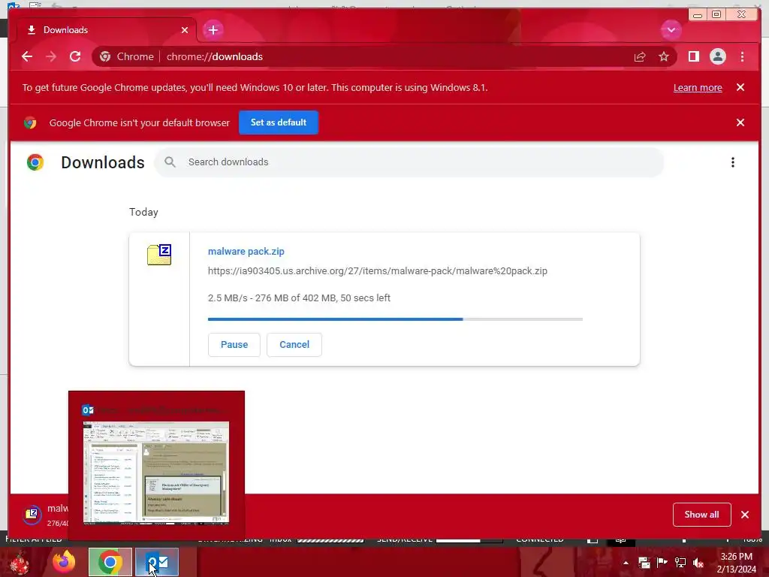
Task: Share this page icon in address bar
Action: (x=640, y=56)
